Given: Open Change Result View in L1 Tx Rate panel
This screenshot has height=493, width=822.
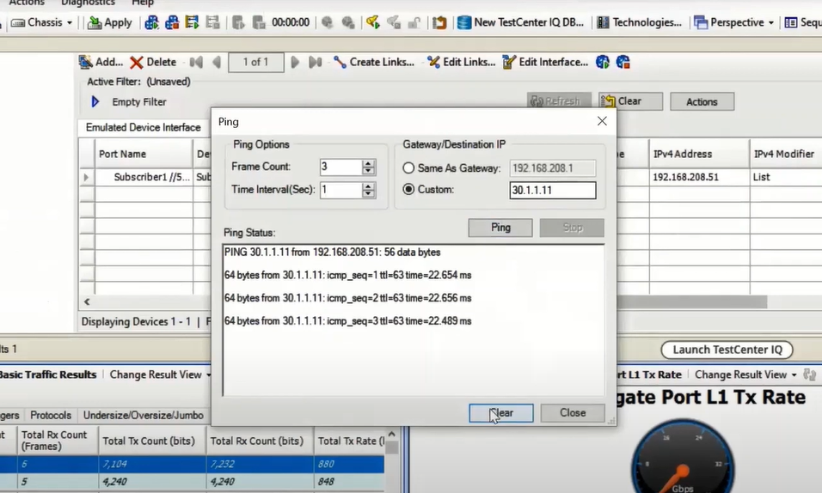Looking at the screenshot, I should (745, 374).
